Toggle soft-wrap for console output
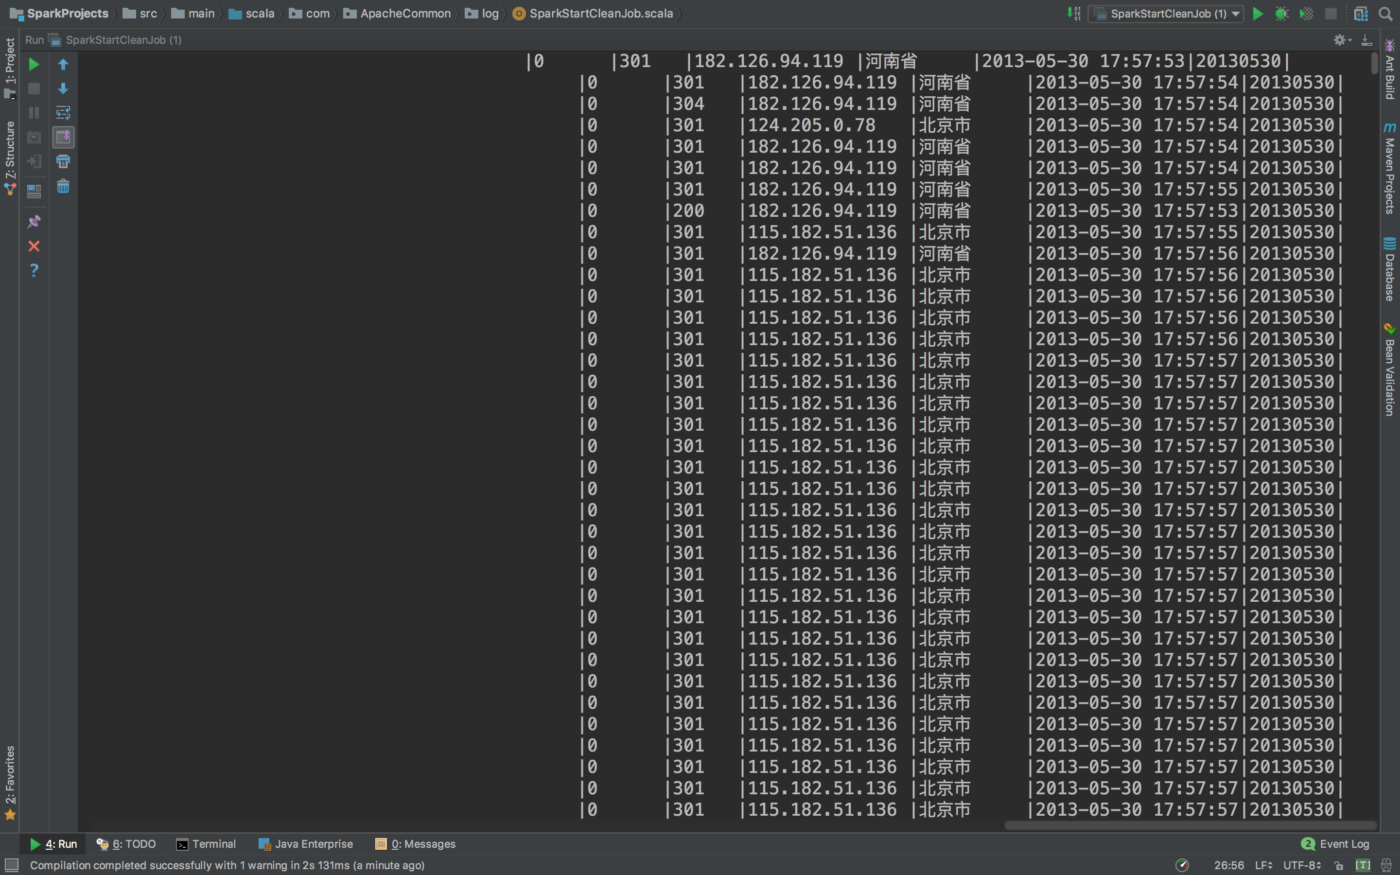 (x=63, y=113)
